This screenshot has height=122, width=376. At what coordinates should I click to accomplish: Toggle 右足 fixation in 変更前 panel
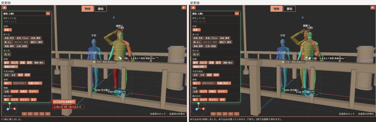pyautogui.click(x=14, y=75)
